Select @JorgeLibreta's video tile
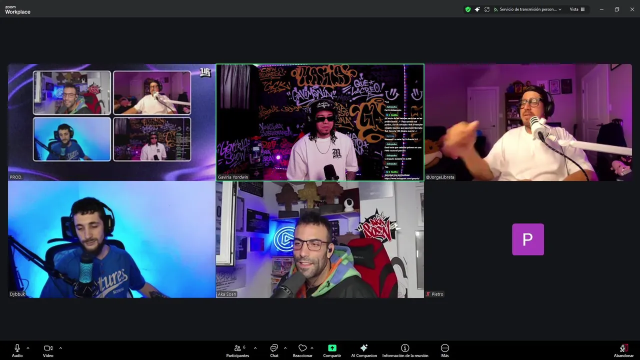Screen dimensions: 640x360 (528, 122)
